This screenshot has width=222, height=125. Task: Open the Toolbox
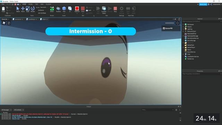point(58,9)
